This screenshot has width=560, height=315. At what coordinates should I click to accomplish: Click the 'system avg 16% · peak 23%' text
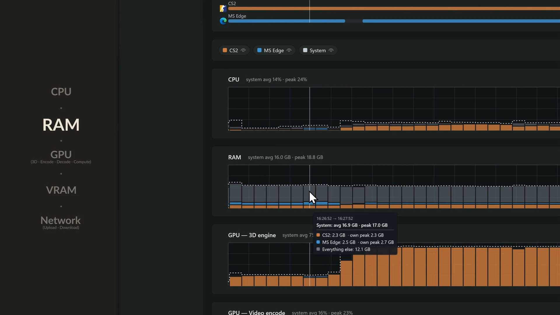(x=322, y=313)
